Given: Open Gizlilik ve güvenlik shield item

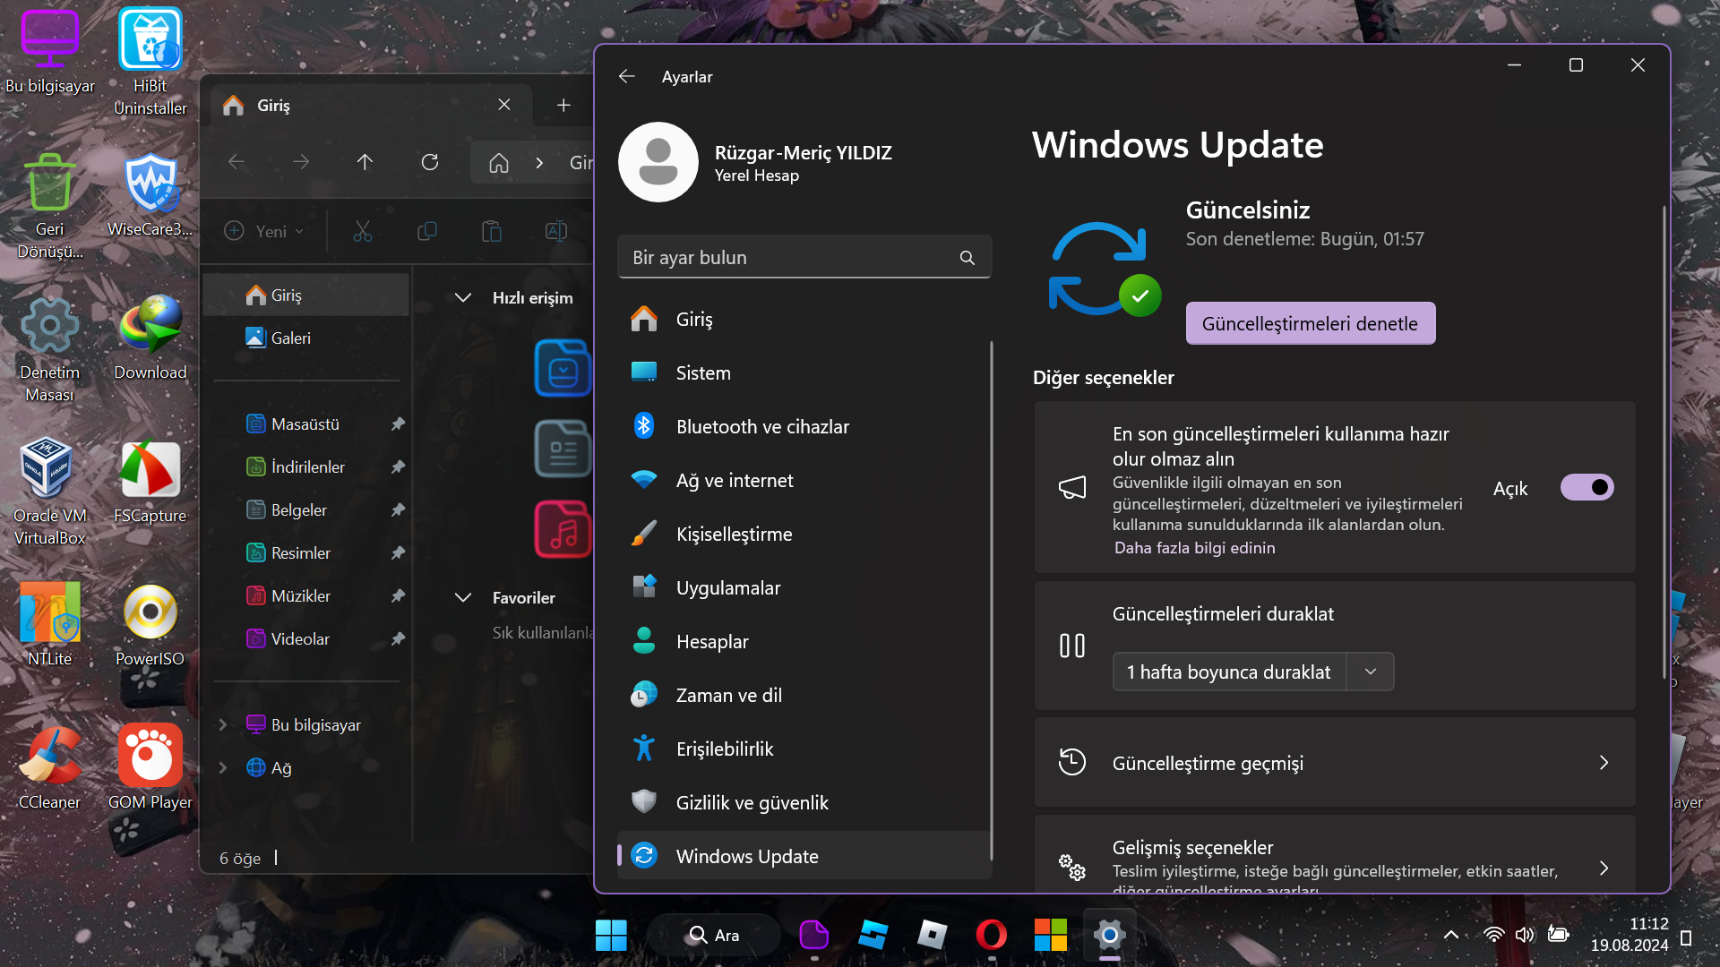Looking at the screenshot, I should tap(751, 802).
